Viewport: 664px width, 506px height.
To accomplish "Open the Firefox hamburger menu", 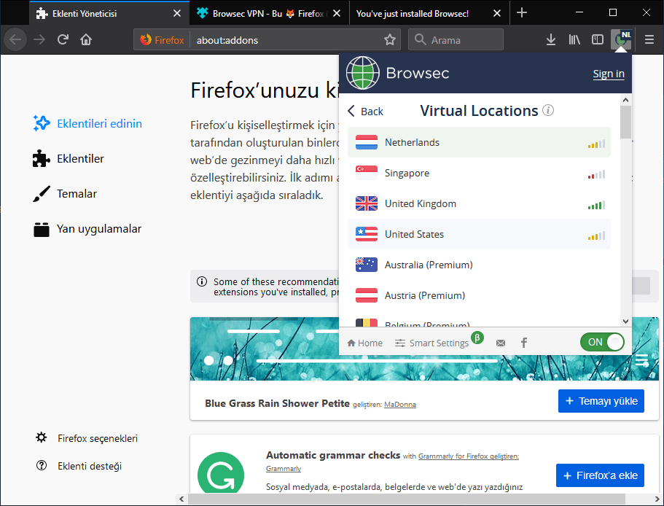I will click(x=649, y=40).
